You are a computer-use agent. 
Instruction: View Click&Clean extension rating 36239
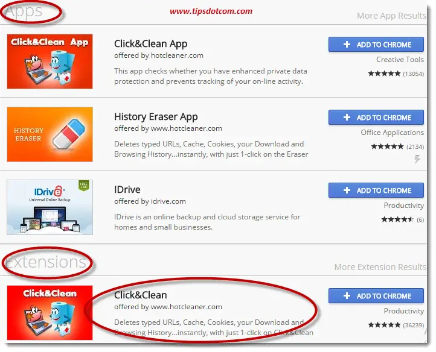point(396,325)
